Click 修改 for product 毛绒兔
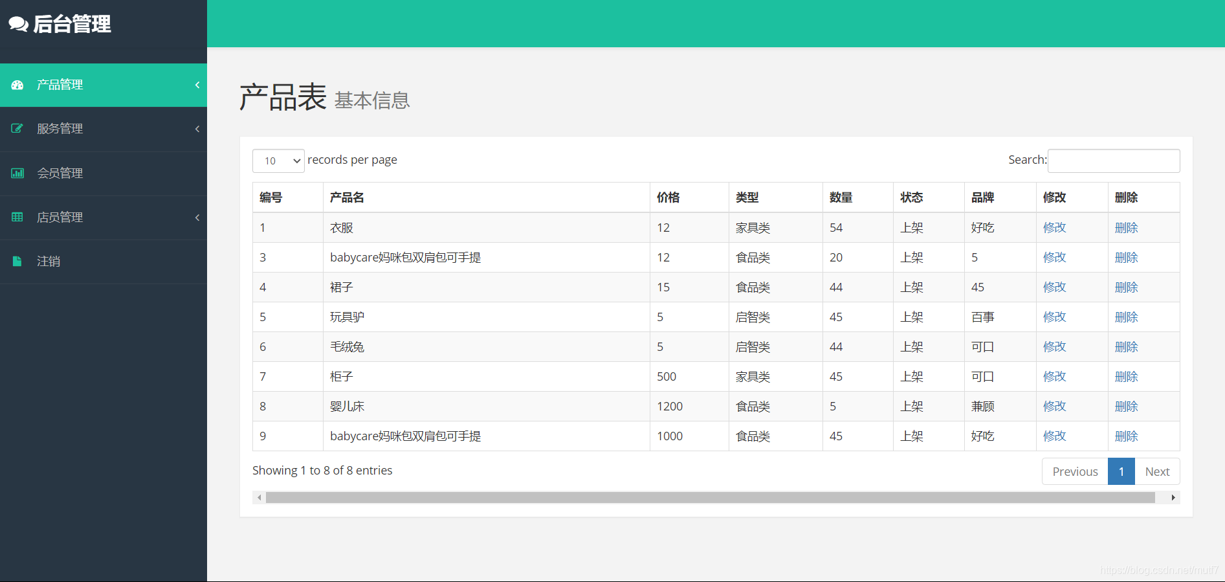Image resolution: width=1225 pixels, height=582 pixels. coord(1054,347)
